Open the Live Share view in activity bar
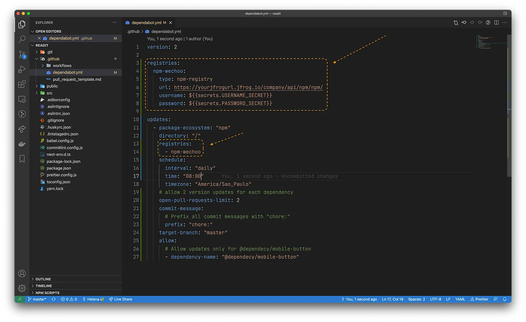The image size is (526, 322). pos(22,129)
